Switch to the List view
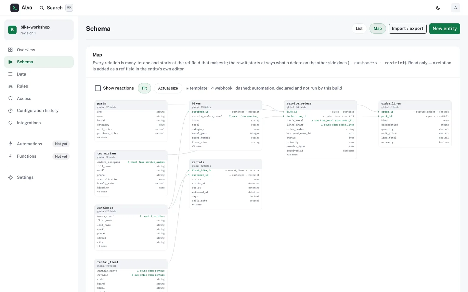The width and height of the screenshot is (468, 292). pyautogui.click(x=359, y=29)
